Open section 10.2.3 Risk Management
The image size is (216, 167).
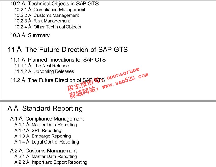point(42,21)
